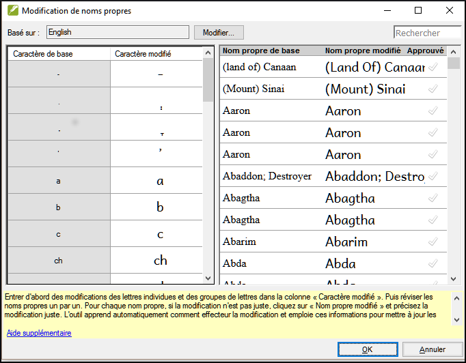
Task: Select the modified character cell containing colon
Action: point(156,100)
